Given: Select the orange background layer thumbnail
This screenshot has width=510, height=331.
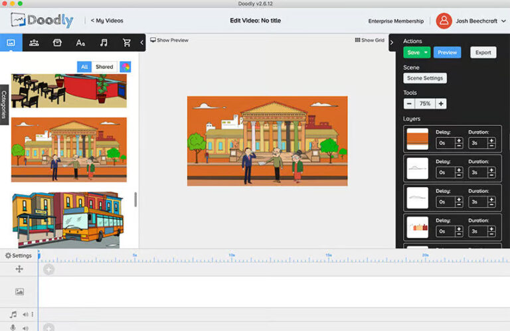Looking at the screenshot, I should pos(417,139).
